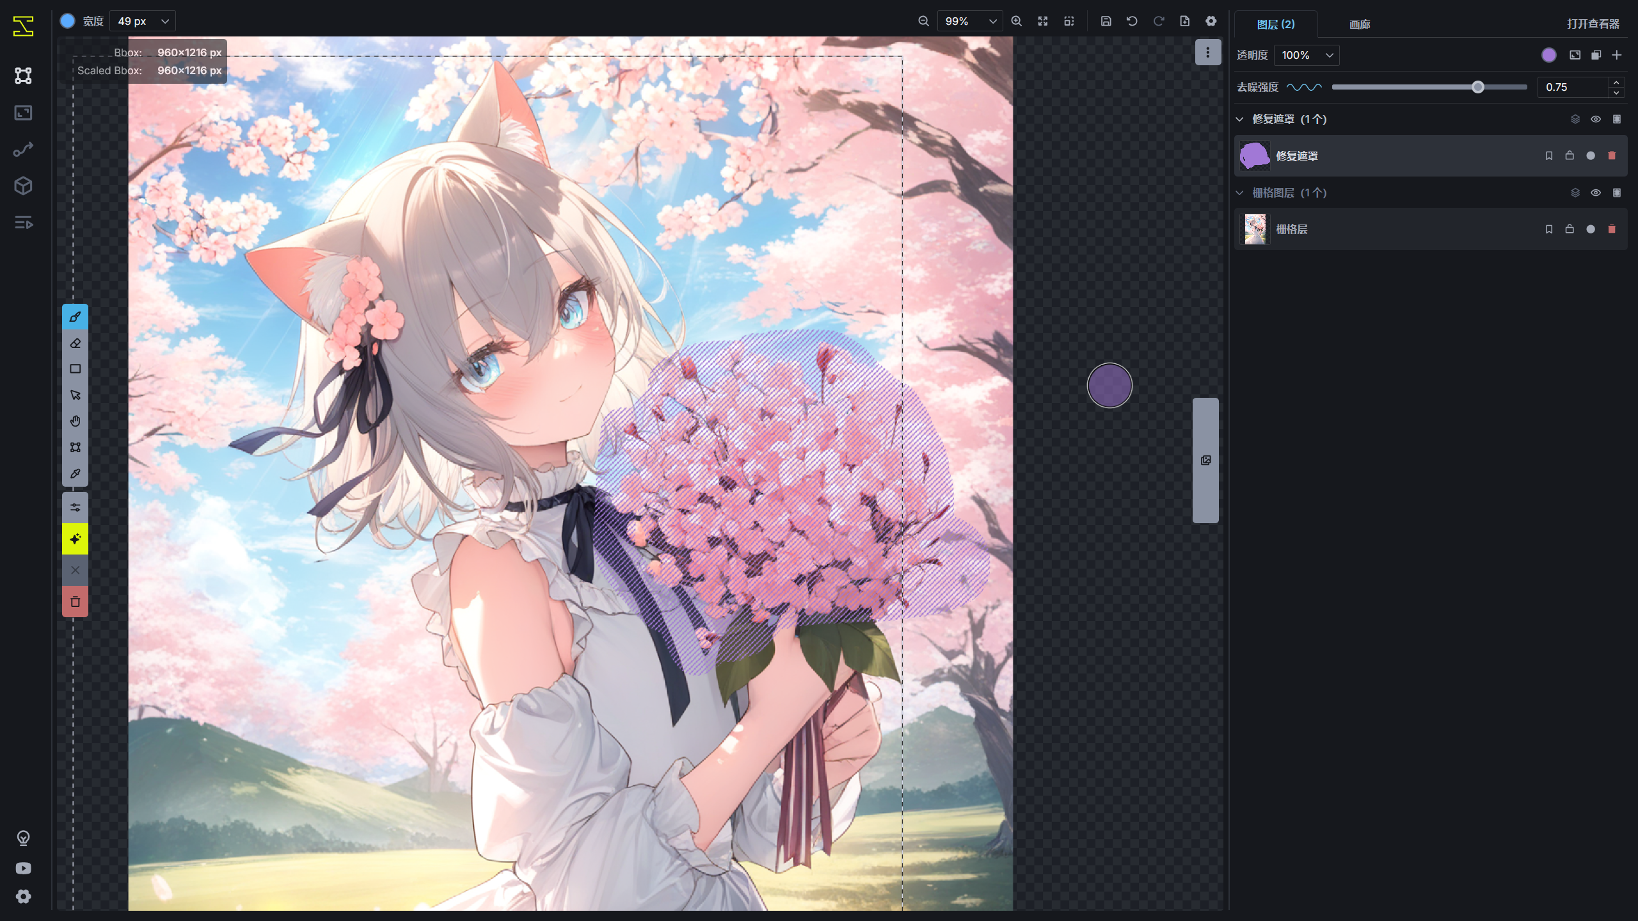The width and height of the screenshot is (1638, 921).
Task: Select the Eyedropper color picker tool
Action: [x=76, y=473]
